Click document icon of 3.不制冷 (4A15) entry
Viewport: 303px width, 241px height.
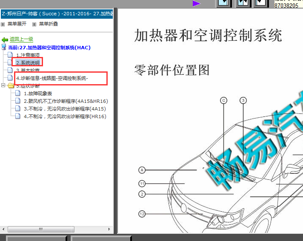tap(18, 108)
